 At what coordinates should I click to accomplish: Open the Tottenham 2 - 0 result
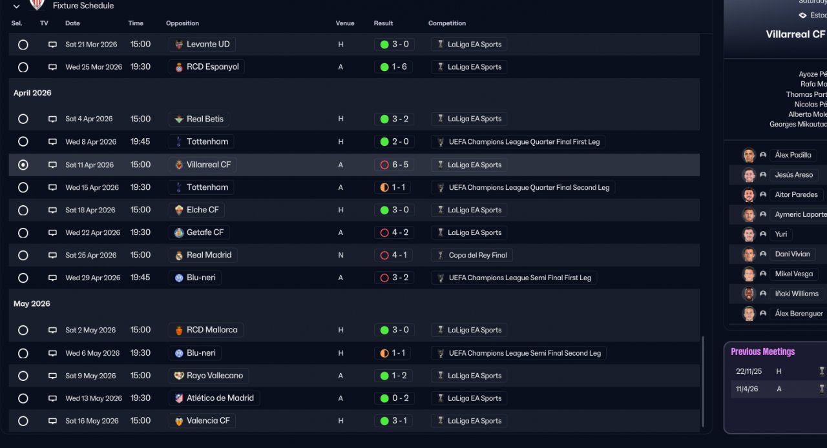[x=394, y=142]
